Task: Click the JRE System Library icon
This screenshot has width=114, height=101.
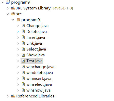Action: (13, 8)
